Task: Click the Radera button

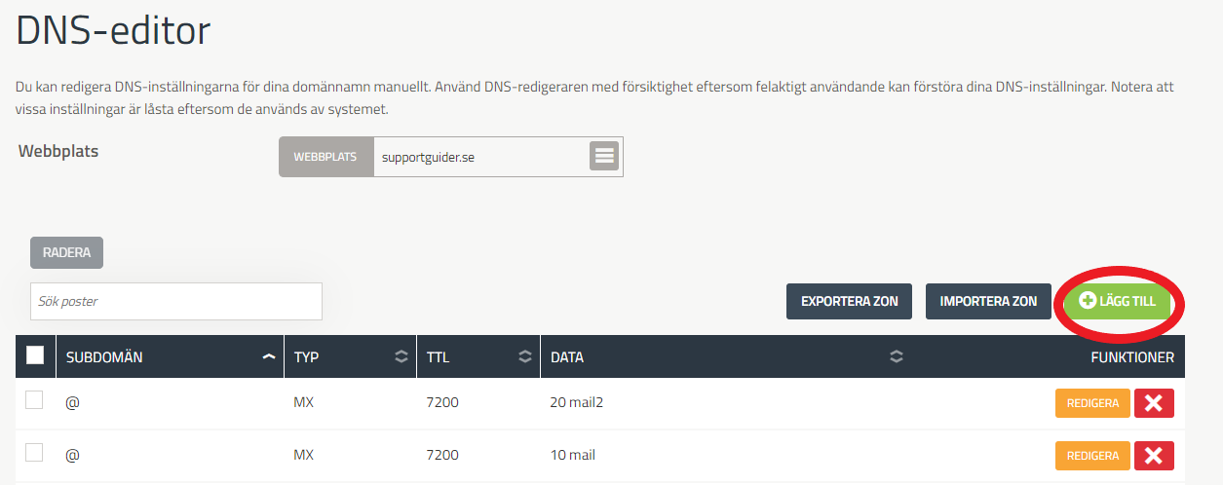Action: click(x=66, y=252)
